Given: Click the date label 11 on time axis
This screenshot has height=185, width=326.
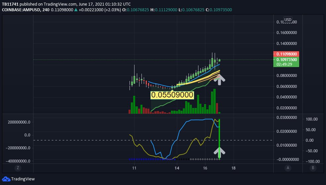Looking at the screenshot, I should point(134,168).
